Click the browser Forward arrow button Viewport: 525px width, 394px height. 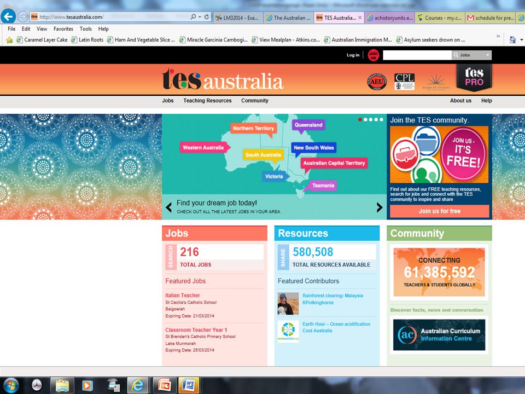point(22,16)
